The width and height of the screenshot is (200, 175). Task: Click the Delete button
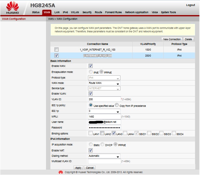pyautogui.click(x=188, y=39)
